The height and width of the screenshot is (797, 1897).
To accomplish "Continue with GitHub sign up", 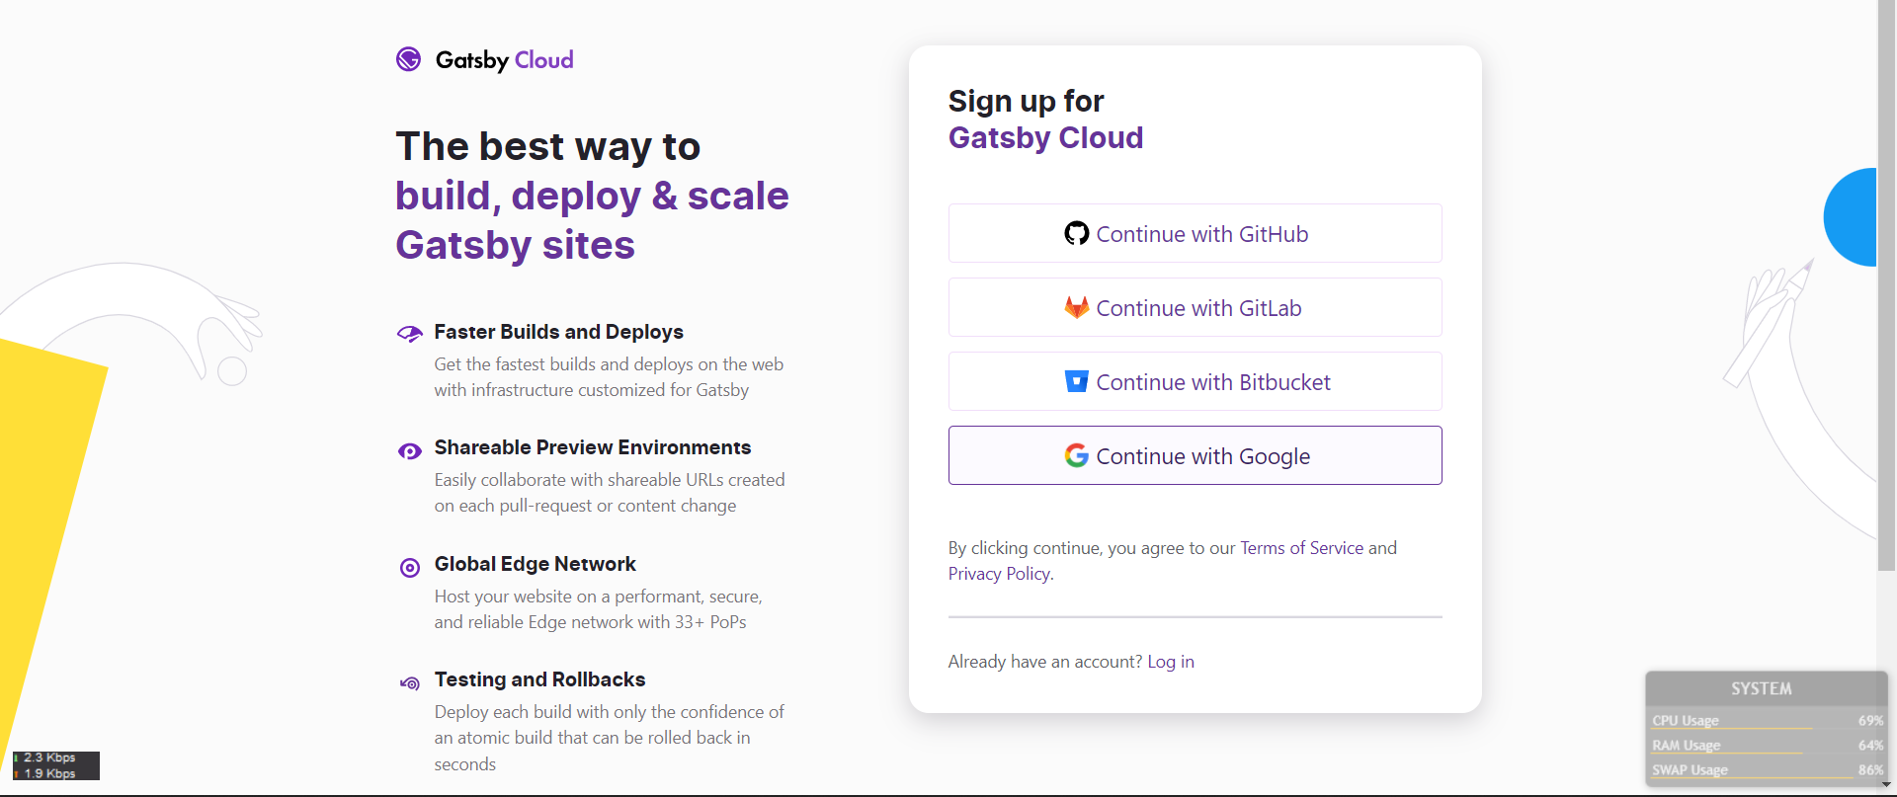I will pos(1196,233).
